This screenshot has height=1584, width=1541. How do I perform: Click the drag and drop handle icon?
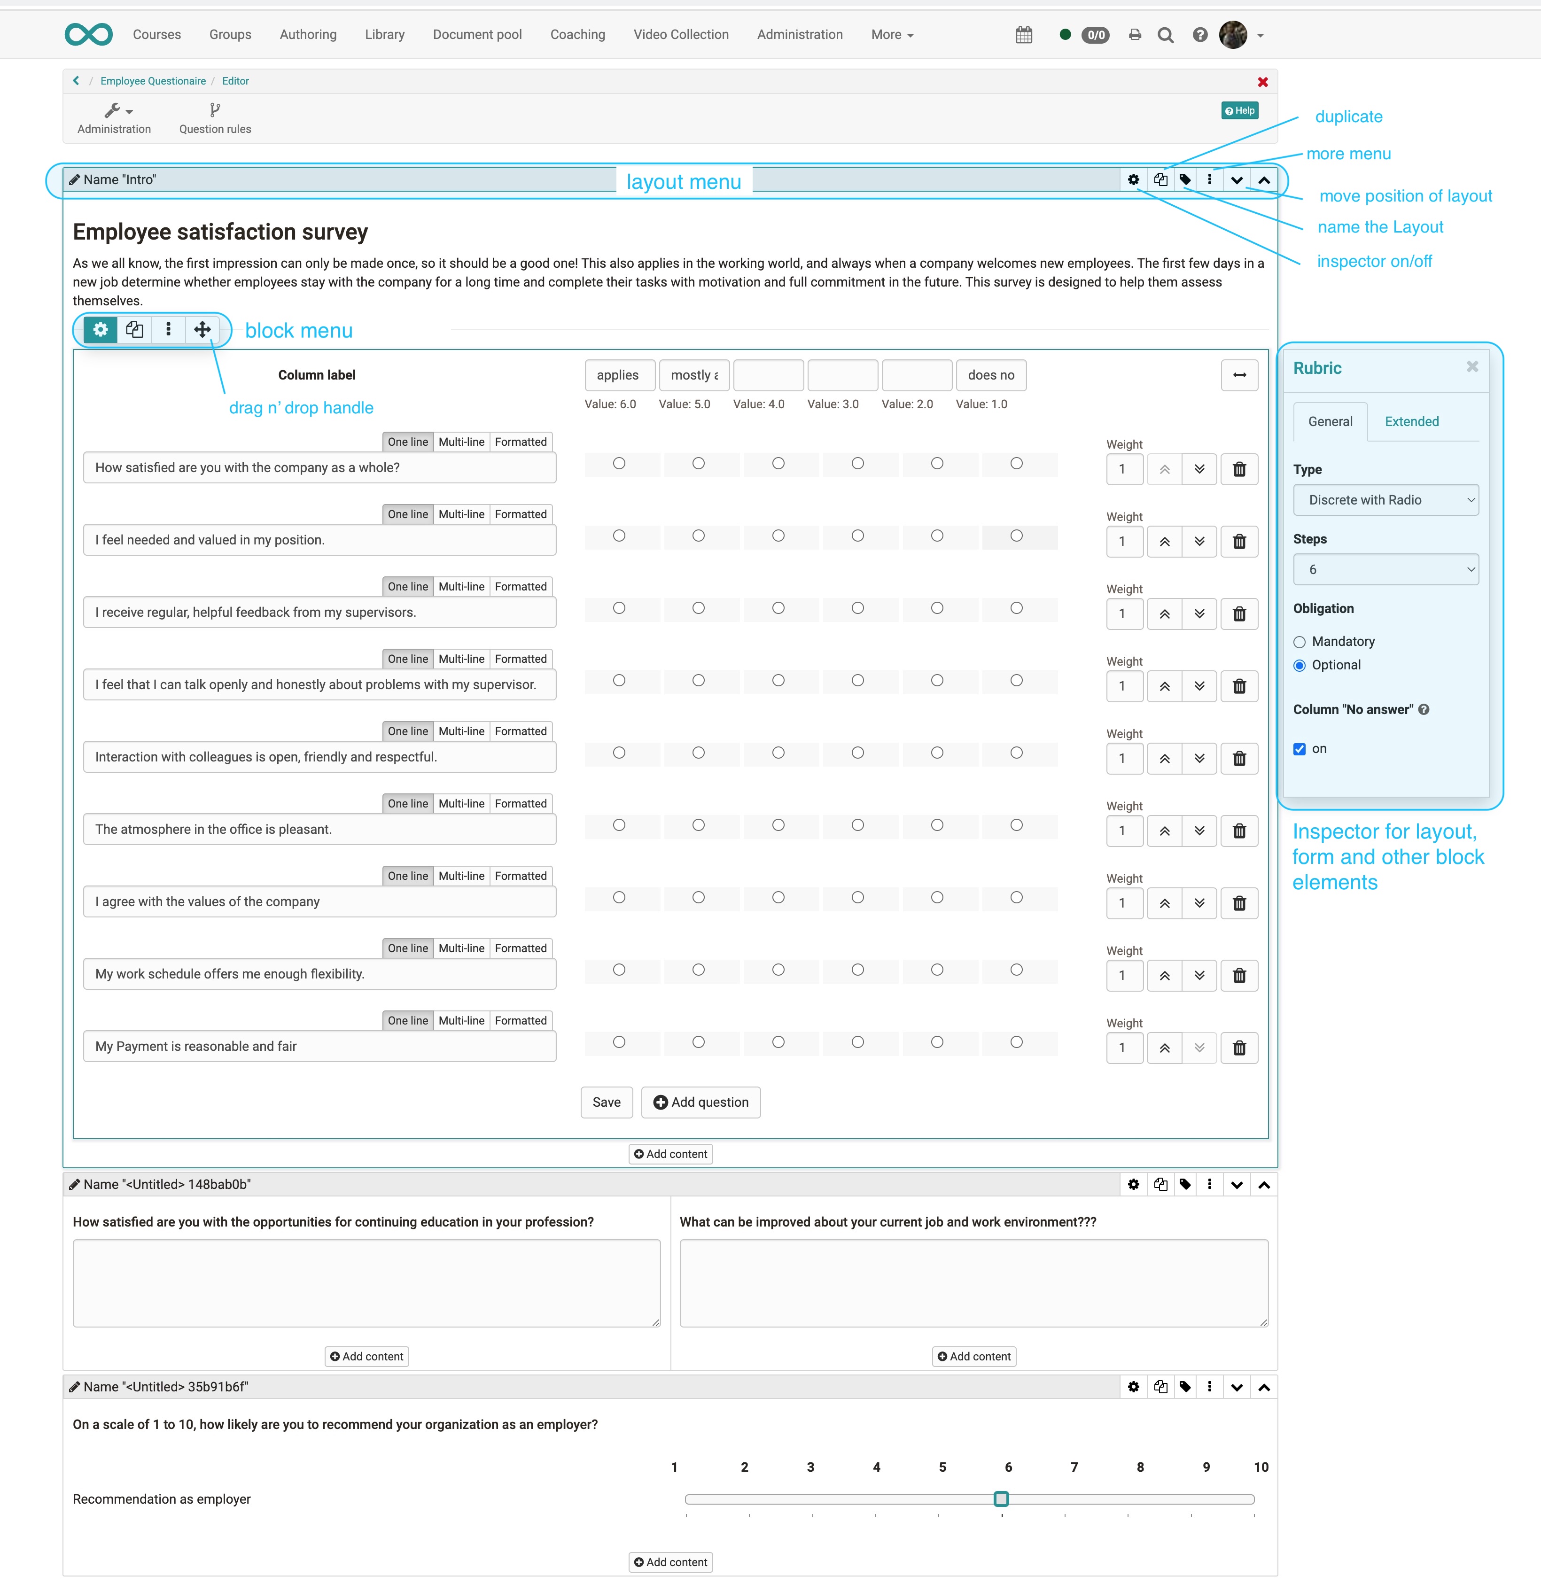coord(202,329)
